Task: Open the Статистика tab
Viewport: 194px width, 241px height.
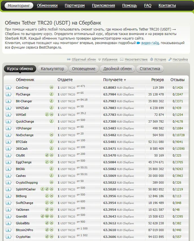Action: coord(150,69)
